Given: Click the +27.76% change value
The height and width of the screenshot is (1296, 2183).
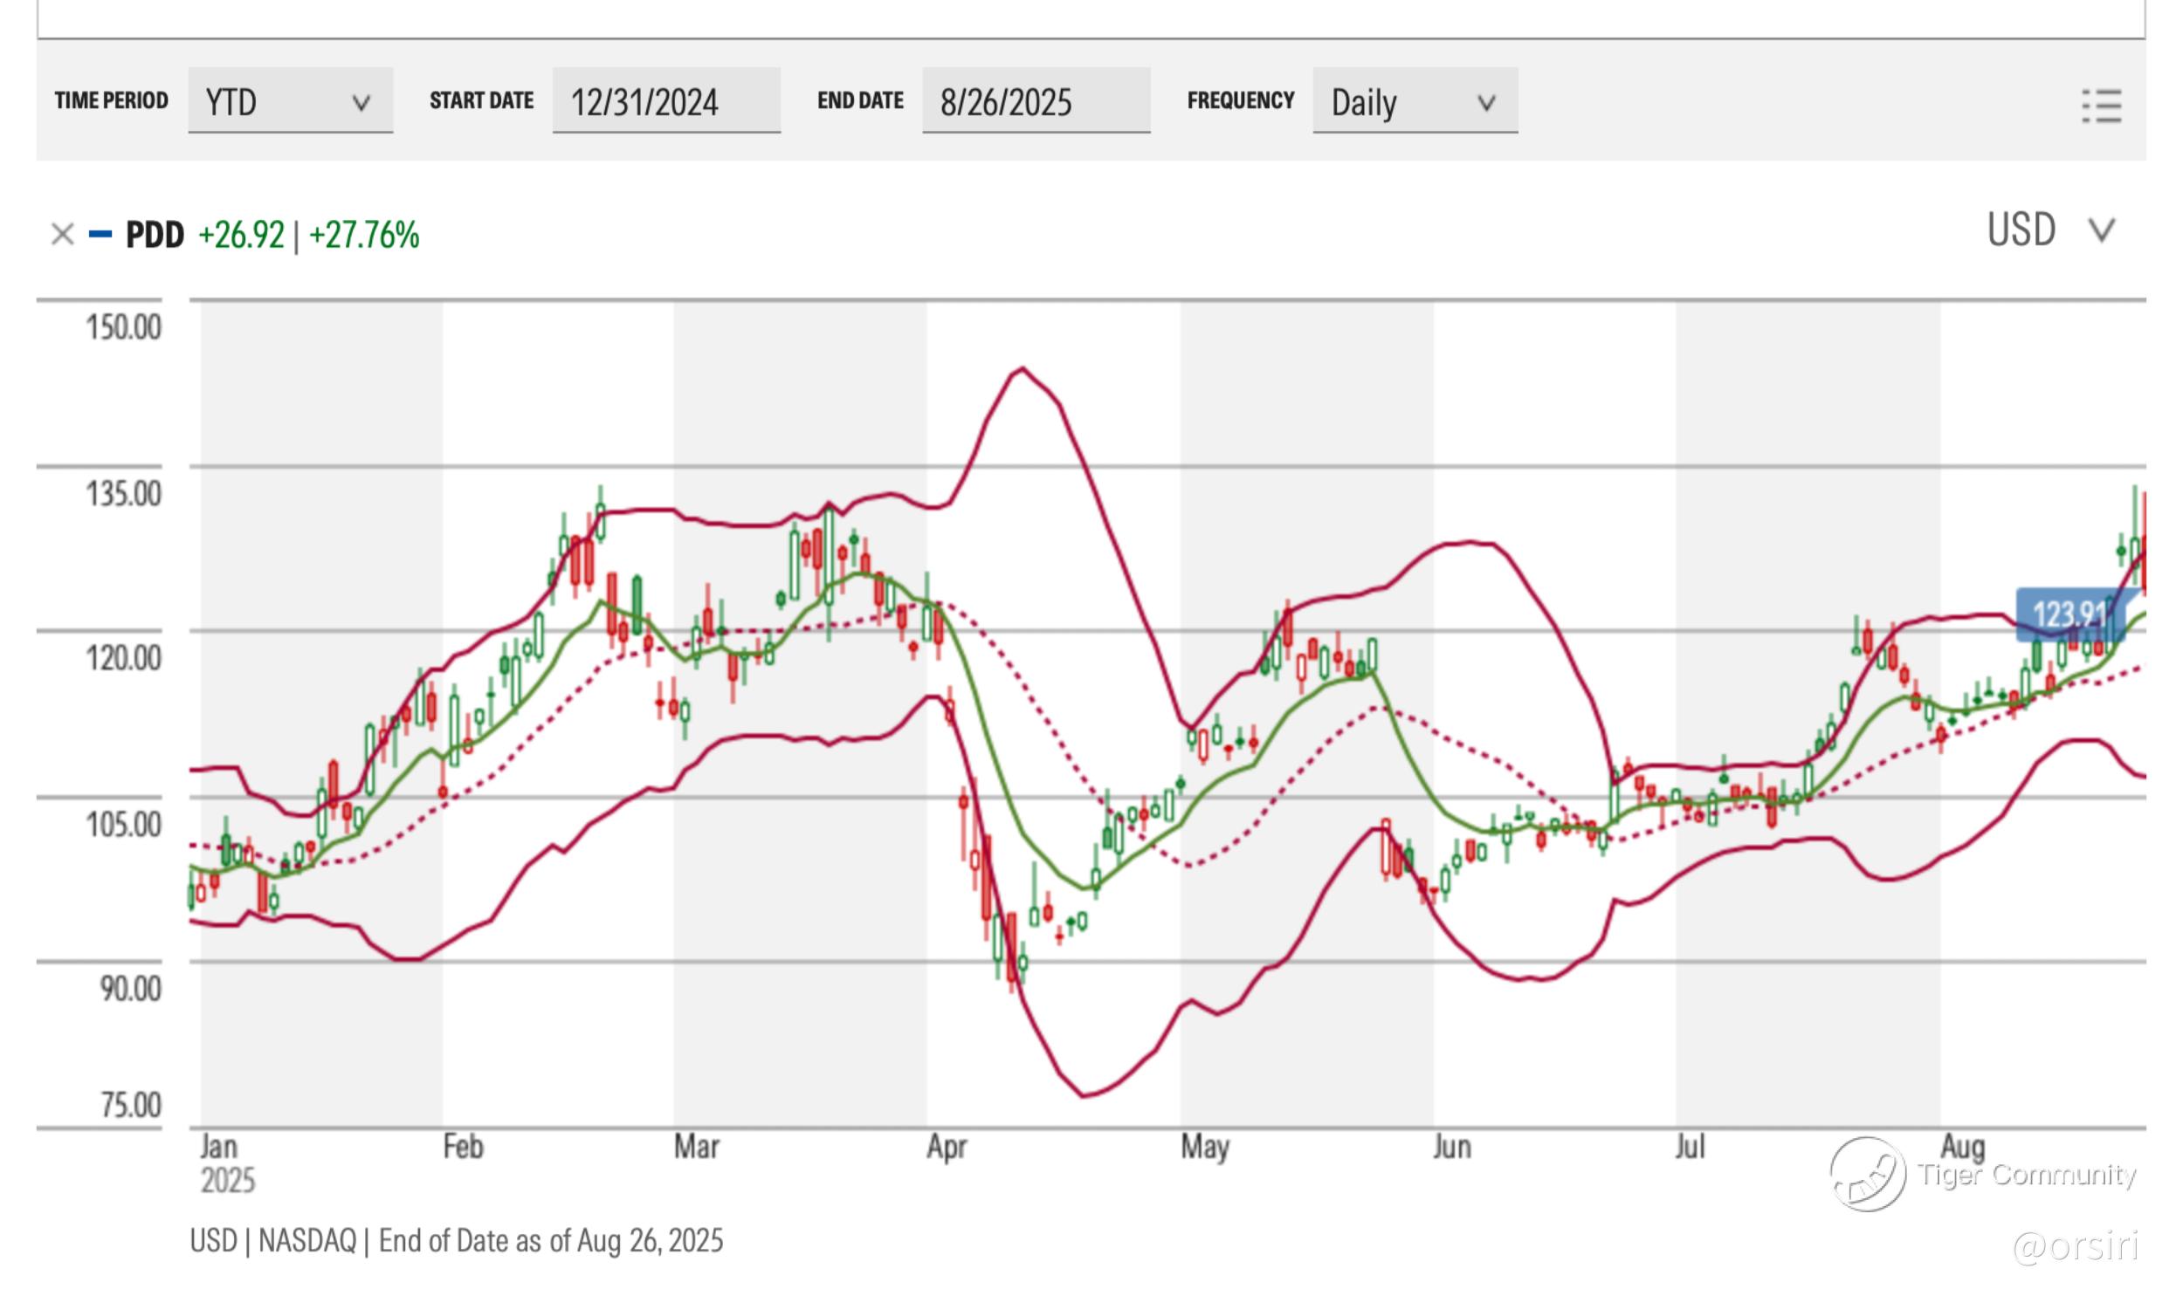Looking at the screenshot, I should pyautogui.click(x=364, y=235).
